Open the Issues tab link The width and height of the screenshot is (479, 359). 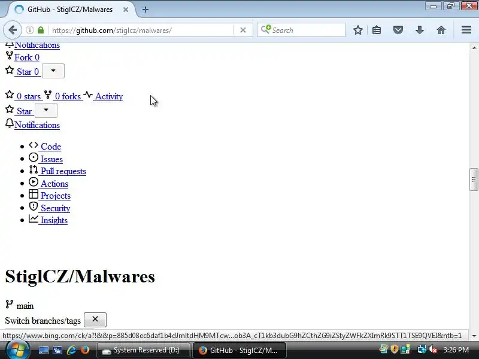click(x=51, y=159)
